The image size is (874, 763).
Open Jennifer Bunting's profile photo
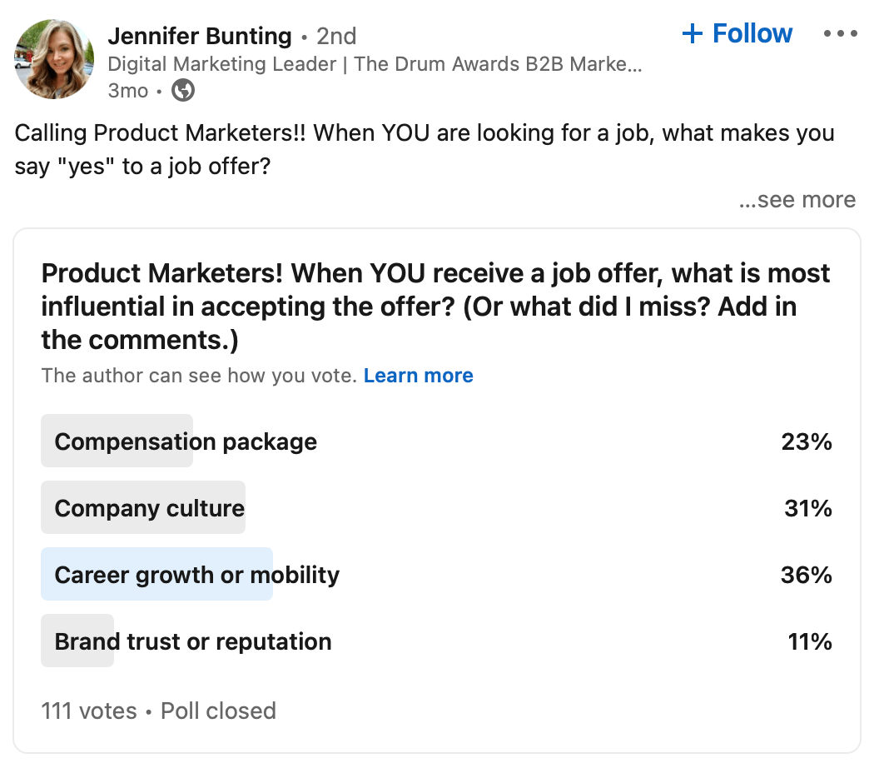pos(54,59)
